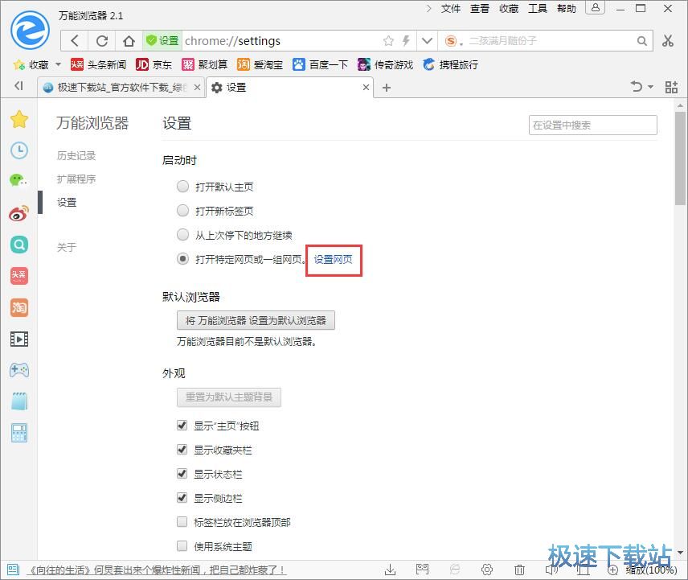The image size is (688, 580).
Task: Open WeChat icon in the sidebar
Action: coord(18,180)
